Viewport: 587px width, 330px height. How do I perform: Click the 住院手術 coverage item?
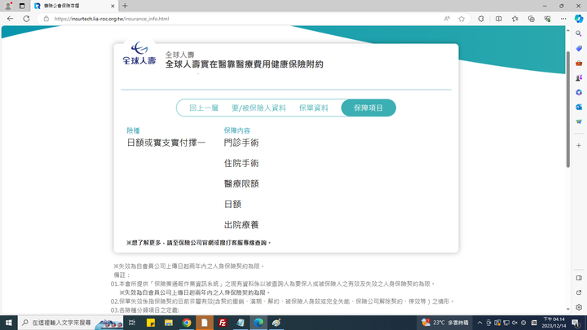click(x=241, y=163)
